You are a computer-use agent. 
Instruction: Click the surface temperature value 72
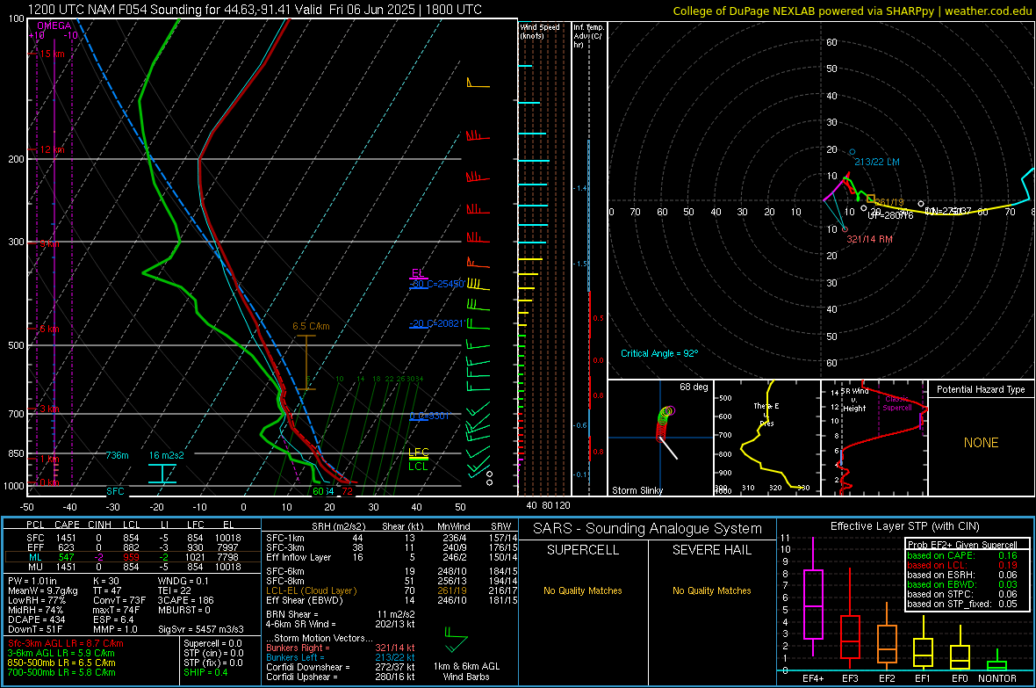(347, 491)
